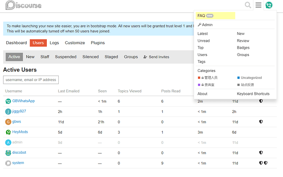
Task: Click shield icon in discobot row
Action: (x=261, y=152)
